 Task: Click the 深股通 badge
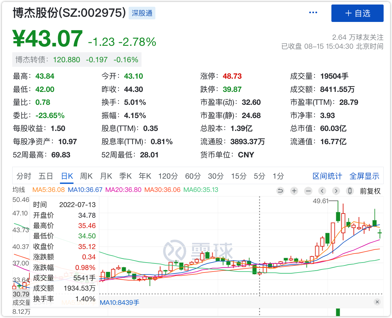pos(142,13)
